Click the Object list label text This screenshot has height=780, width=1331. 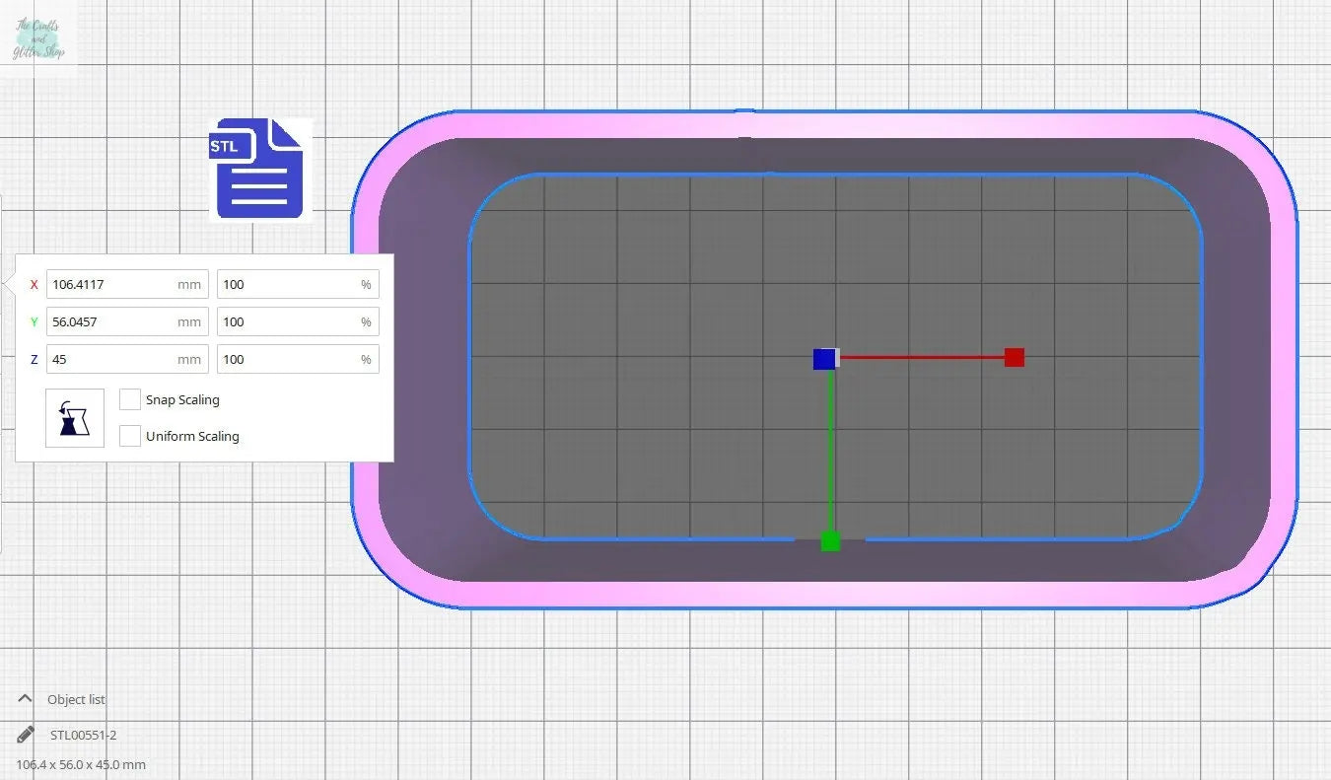[76, 699]
